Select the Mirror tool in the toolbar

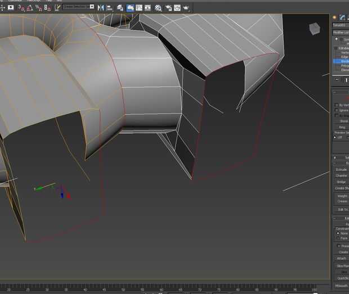(x=101, y=8)
